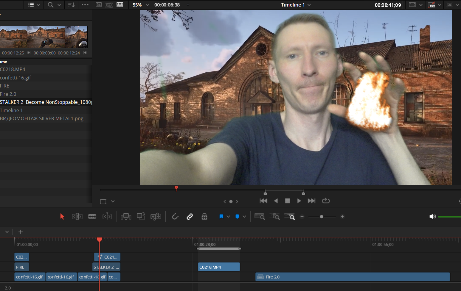Open media pool search magnifier
This screenshot has width=461, height=291.
click(51, 5)
